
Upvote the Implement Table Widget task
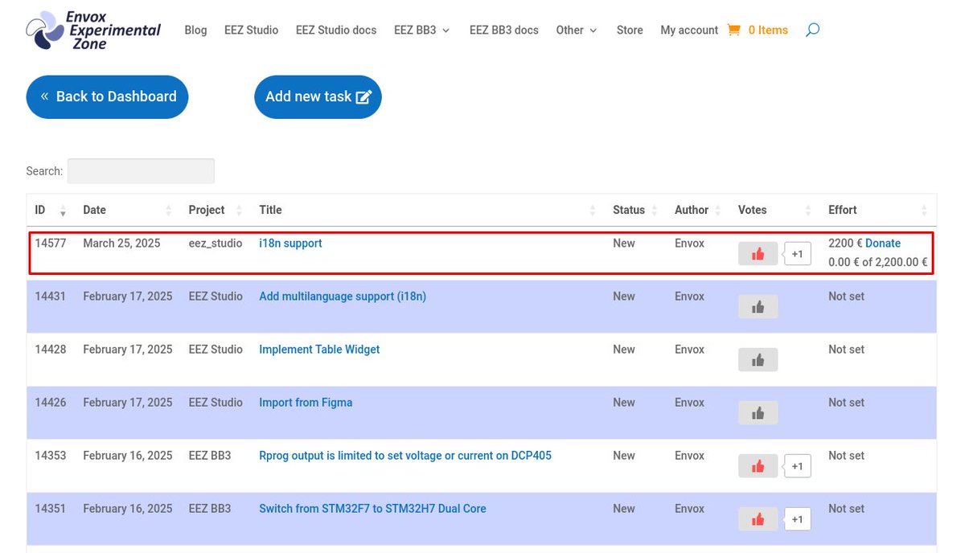click(x=758, y=360)
